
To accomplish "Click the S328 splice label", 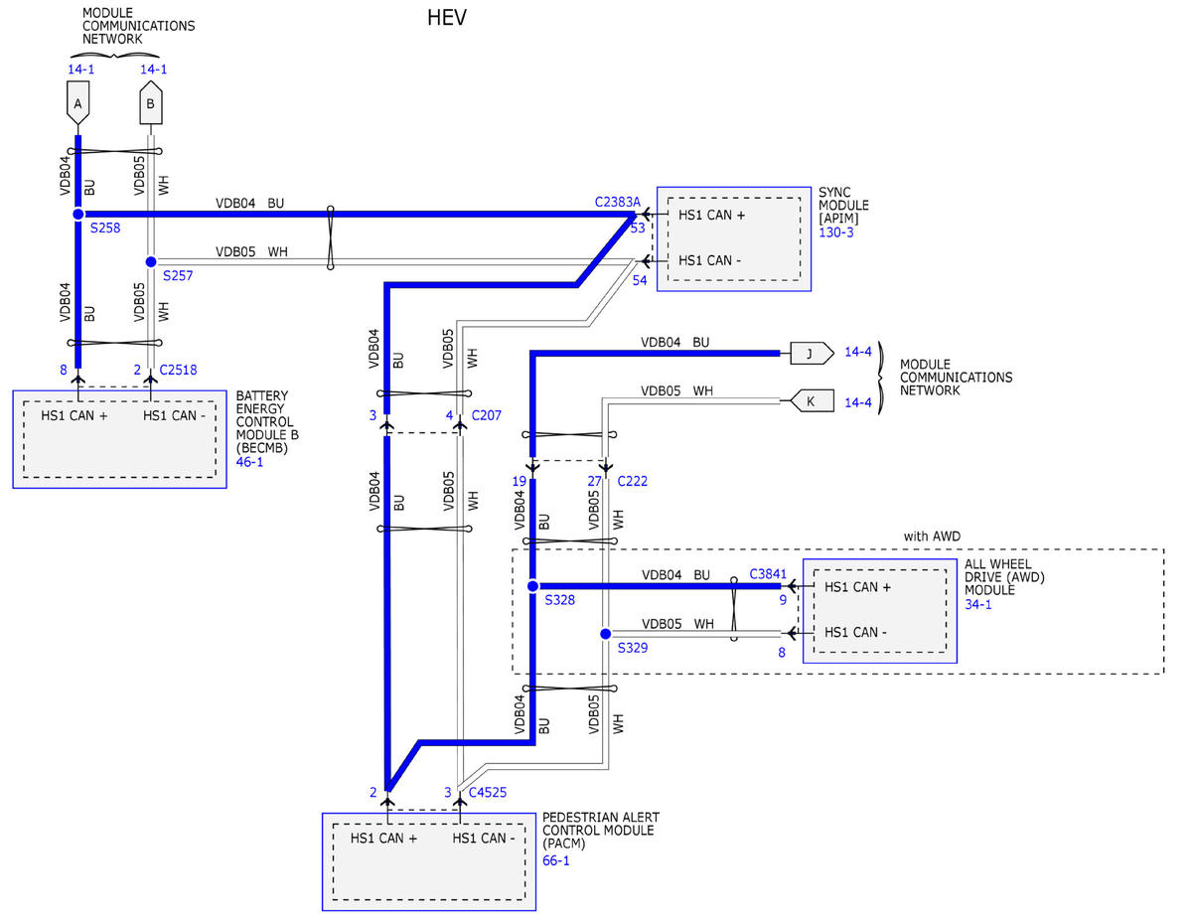I will tap(560, 600).
